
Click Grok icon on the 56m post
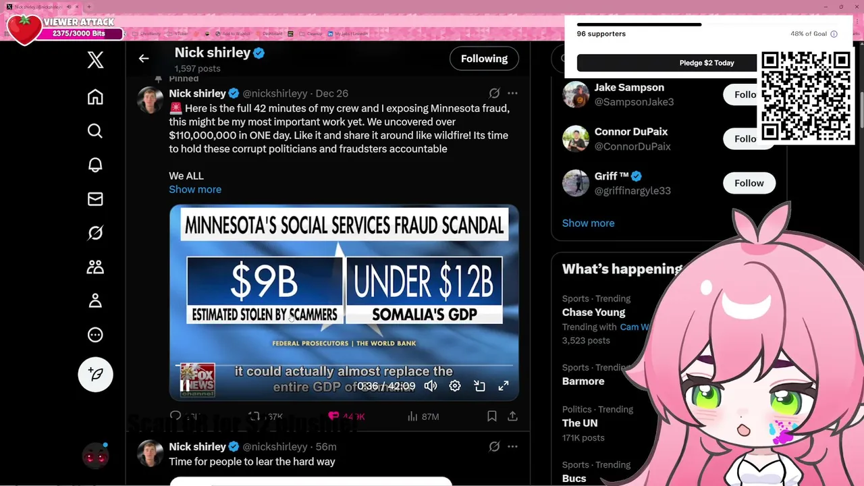coord(494,446)
